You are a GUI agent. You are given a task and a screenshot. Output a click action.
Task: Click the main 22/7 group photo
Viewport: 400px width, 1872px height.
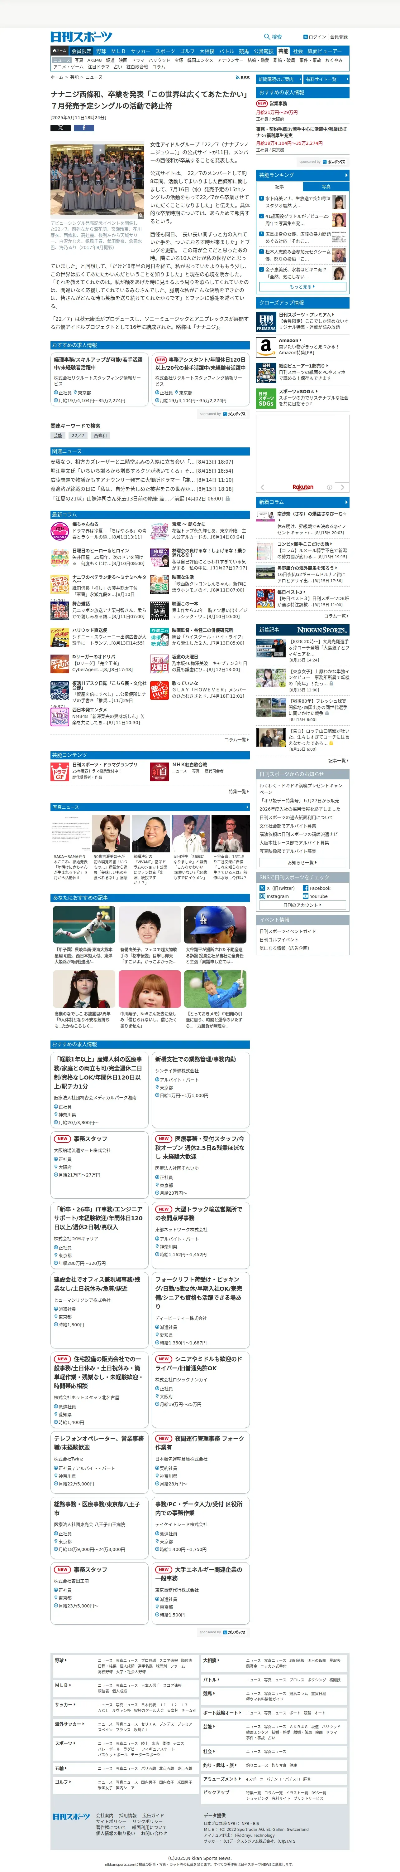(x=97, y=180)
